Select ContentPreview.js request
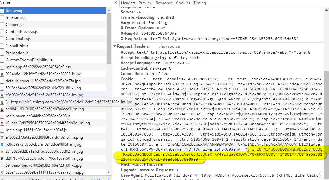Screen dimensions: 329x180 click(x=53, y=32)
